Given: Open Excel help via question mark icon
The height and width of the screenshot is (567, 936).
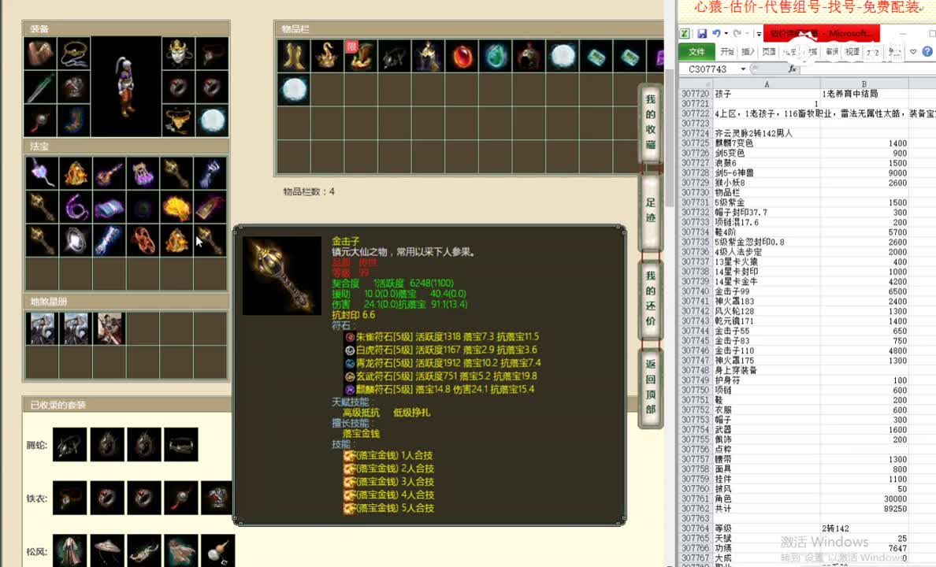Looking at the screenshot, I should (x=927, y=52).
